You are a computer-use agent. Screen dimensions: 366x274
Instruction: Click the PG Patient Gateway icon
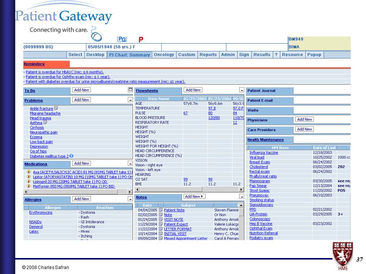(122, 39)
